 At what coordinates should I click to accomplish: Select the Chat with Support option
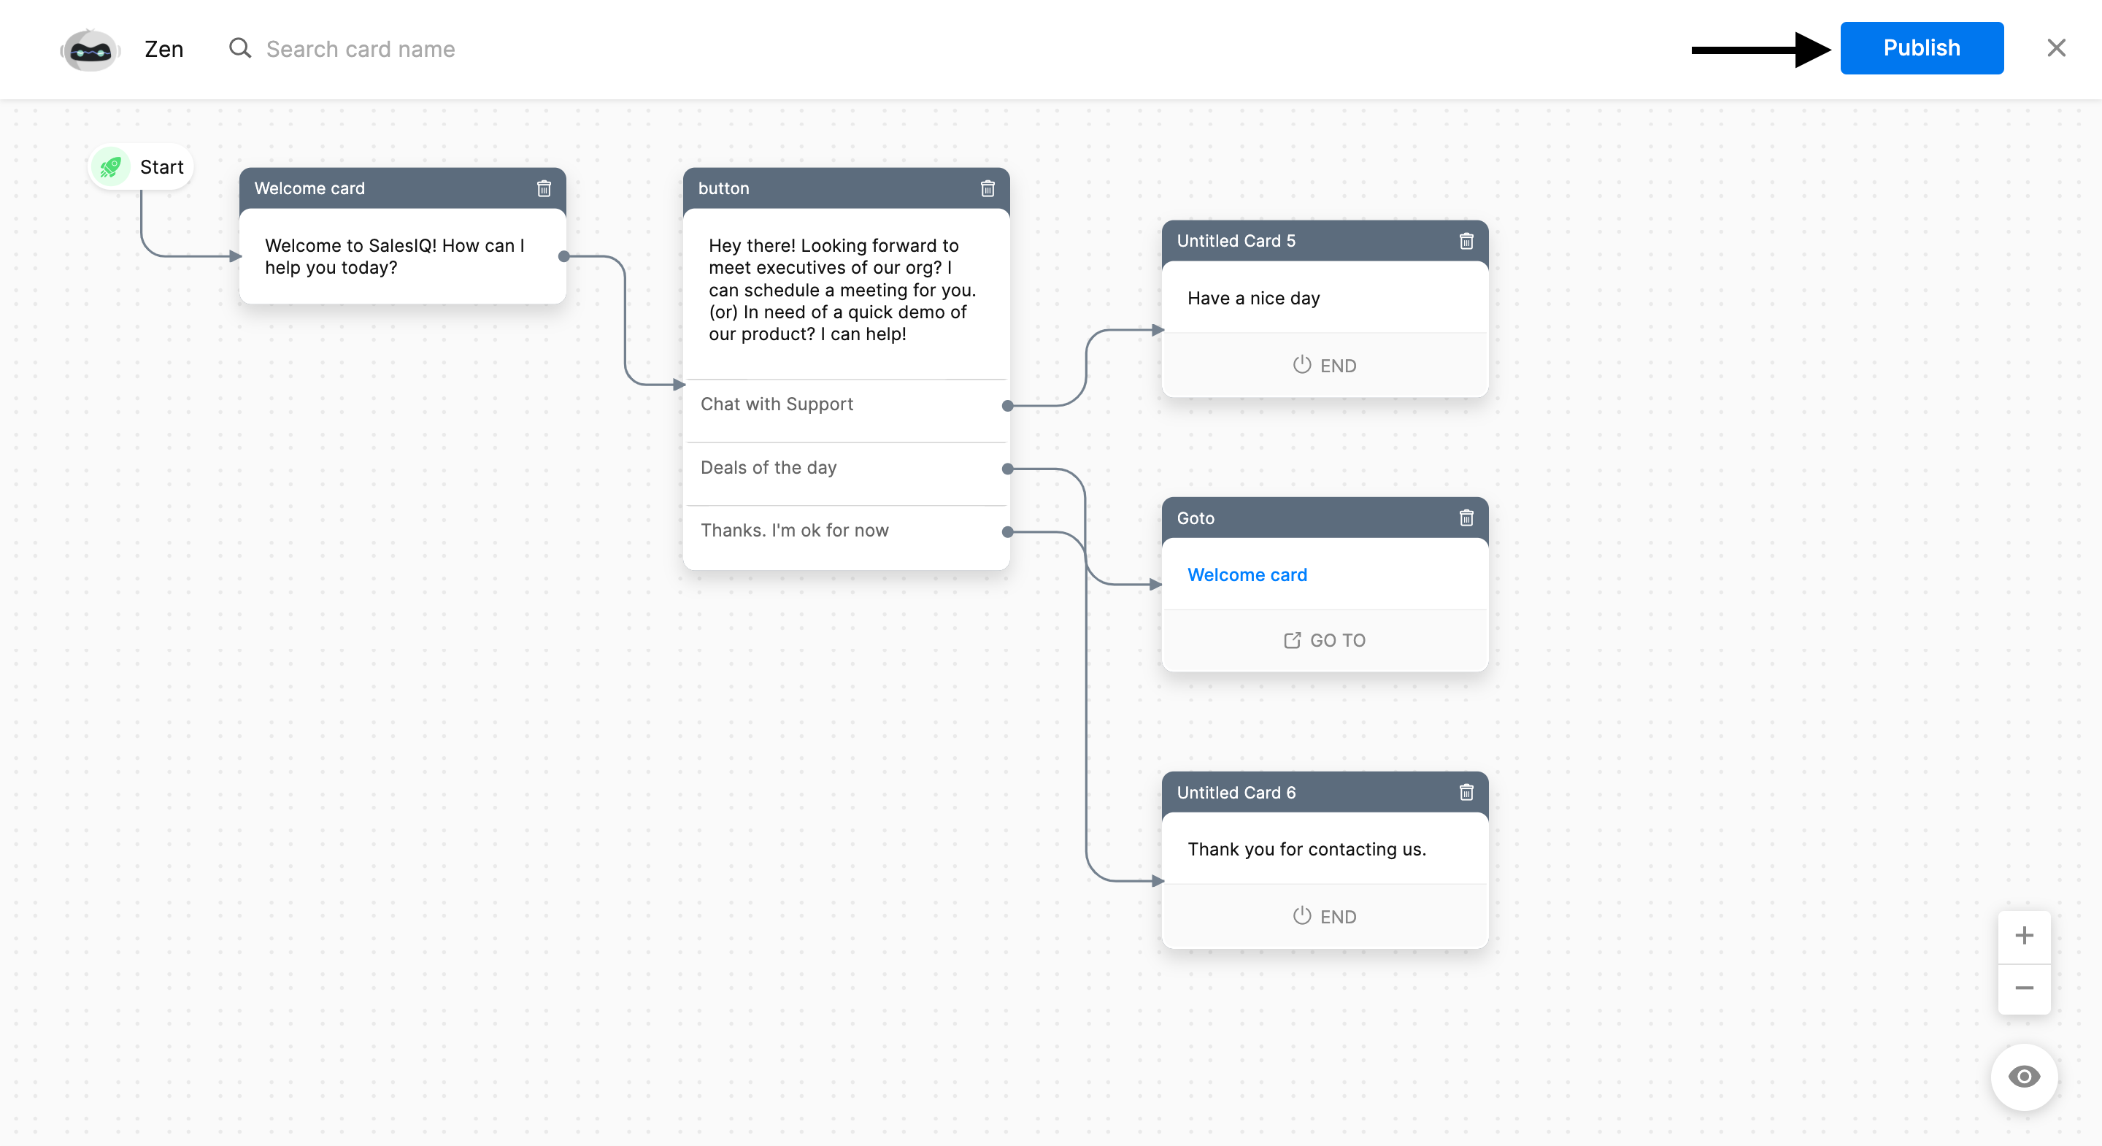point(777,404)
